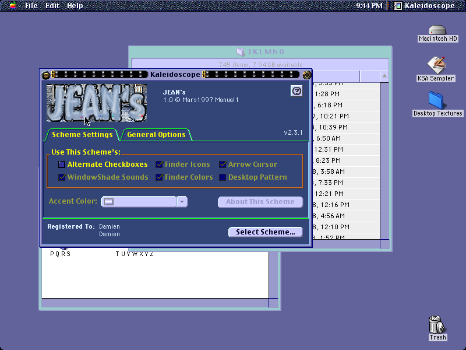Select the row showing 12:16 PM
Viewport: 466px width, 350px height.
[346, 205]
